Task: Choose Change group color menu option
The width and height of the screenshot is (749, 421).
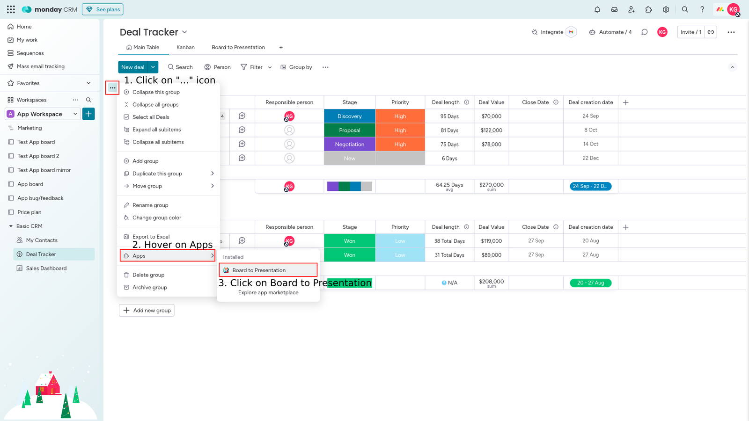Action: (x=156, y=218)
